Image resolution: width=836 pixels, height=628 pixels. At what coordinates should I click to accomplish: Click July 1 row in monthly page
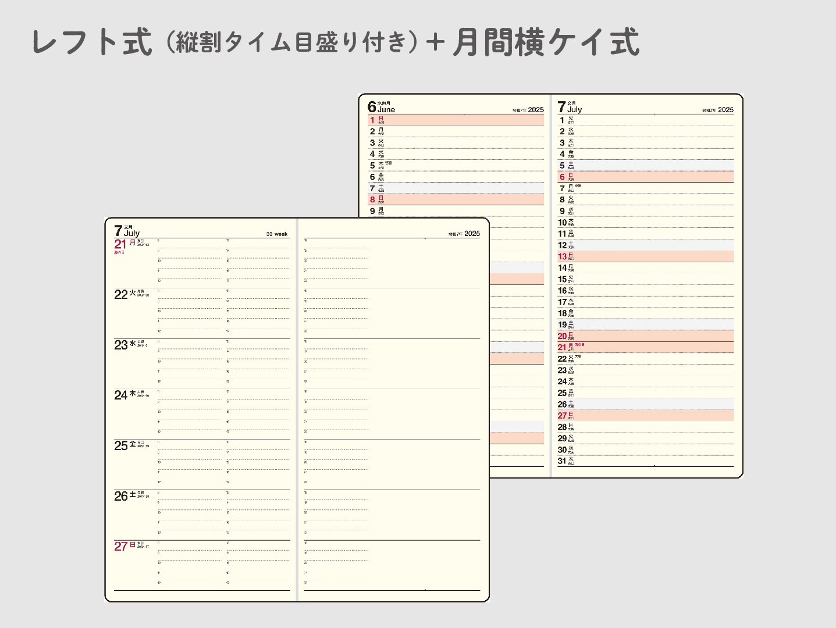click(645, 120)
